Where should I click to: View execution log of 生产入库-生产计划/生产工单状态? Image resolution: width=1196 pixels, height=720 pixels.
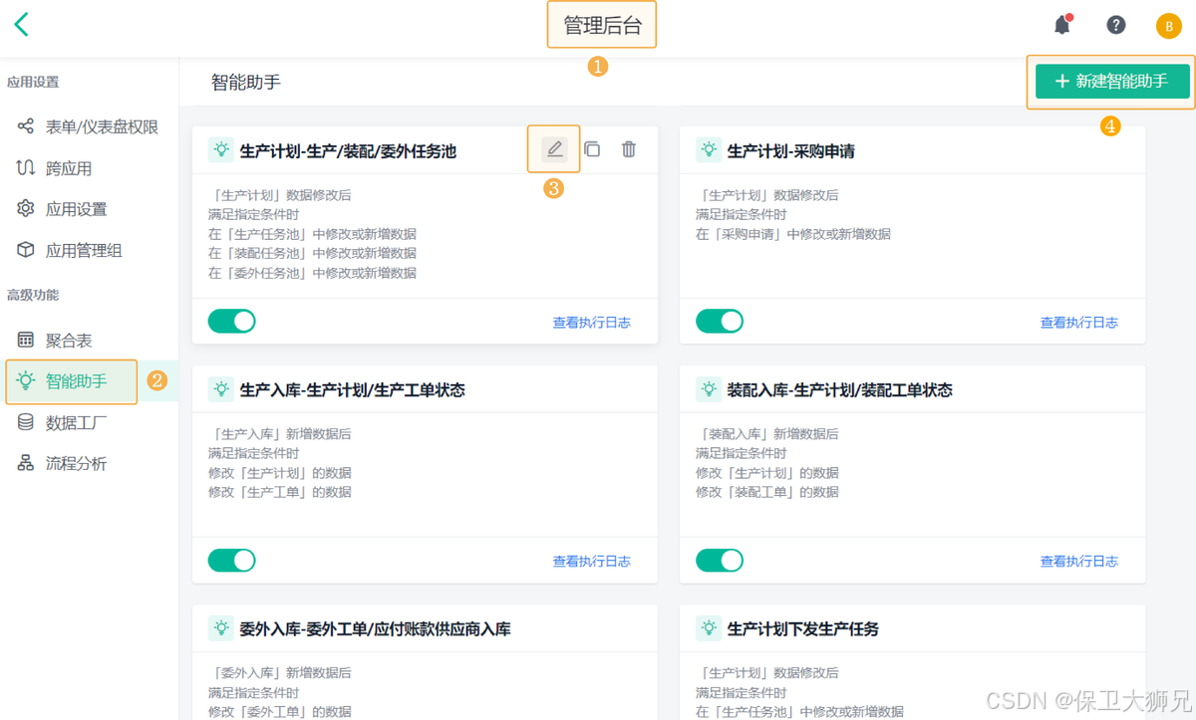click(592, 562)
